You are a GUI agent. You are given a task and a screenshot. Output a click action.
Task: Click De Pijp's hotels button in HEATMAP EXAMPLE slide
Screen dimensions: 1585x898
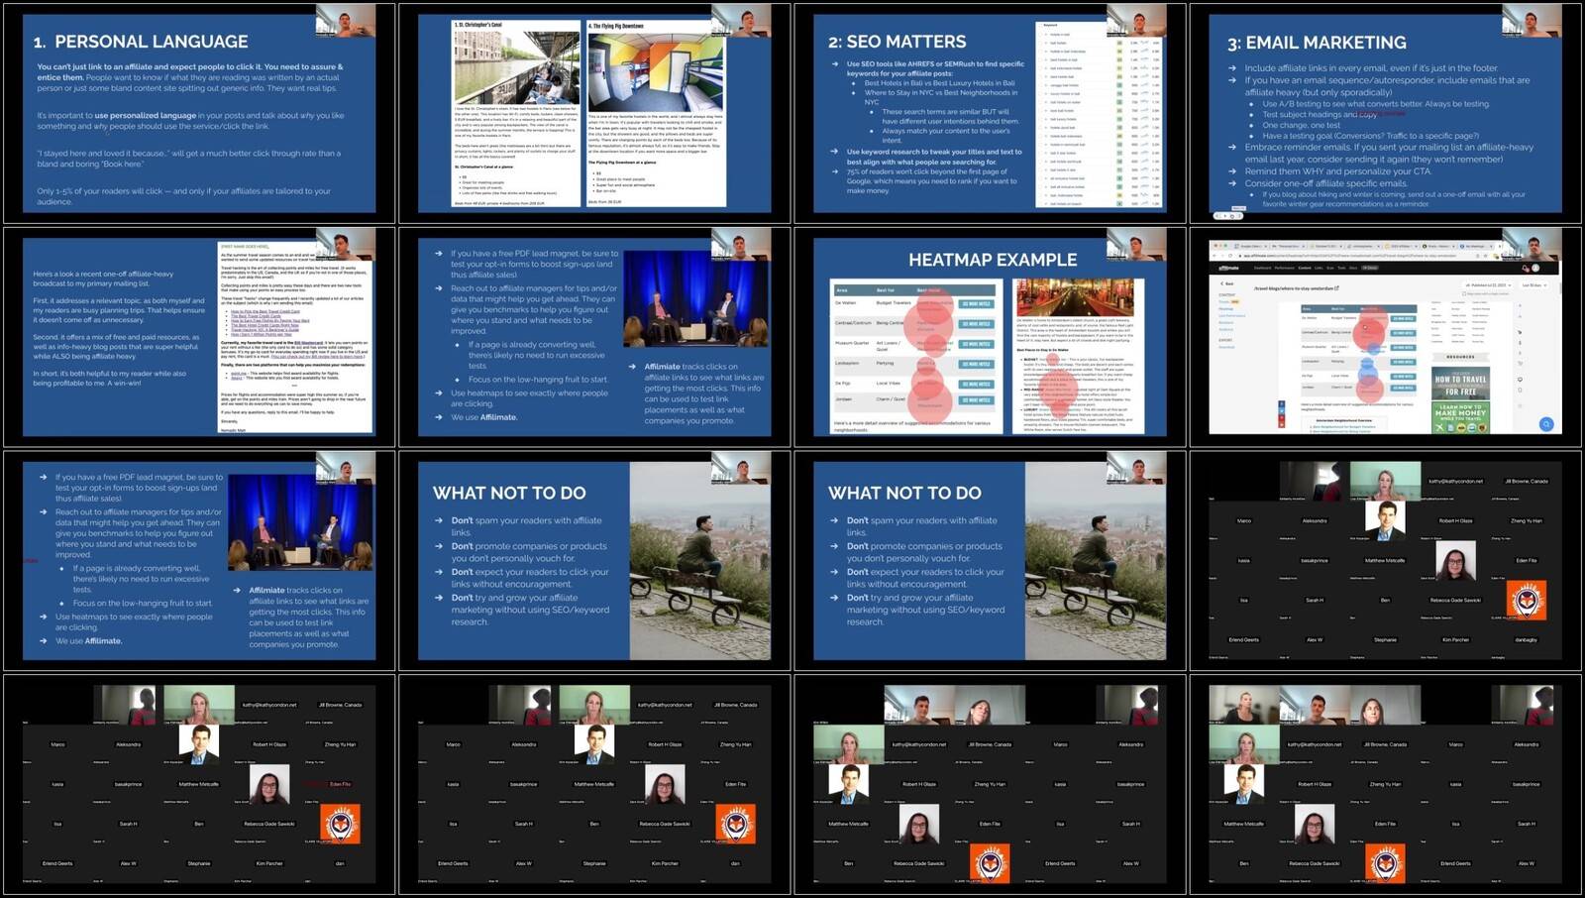977,384
